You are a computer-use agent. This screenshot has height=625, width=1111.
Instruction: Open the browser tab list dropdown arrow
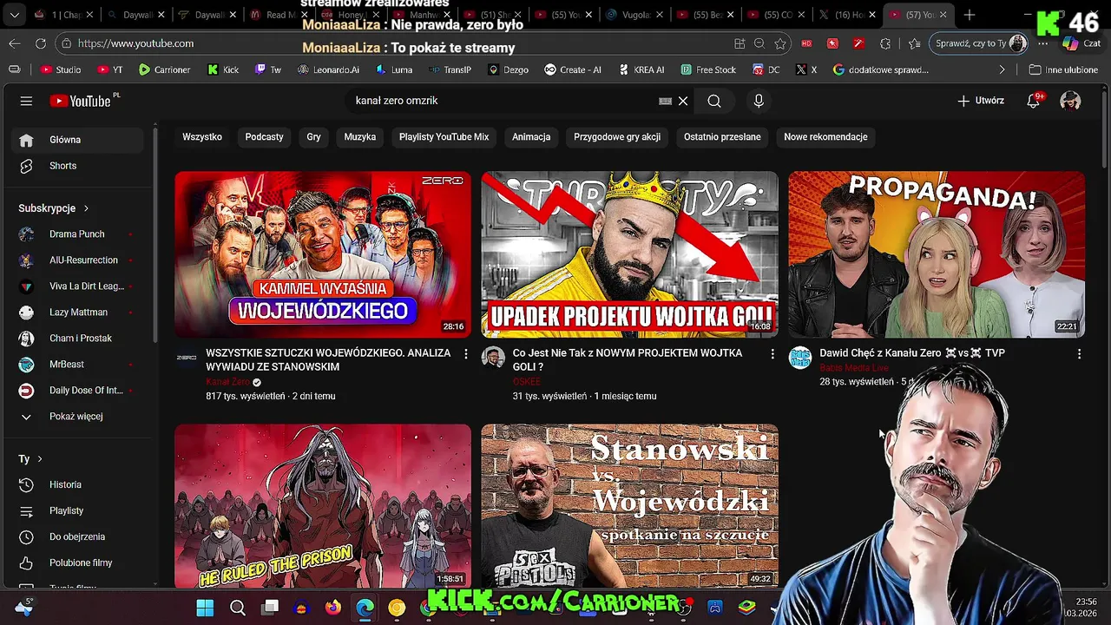15,15
